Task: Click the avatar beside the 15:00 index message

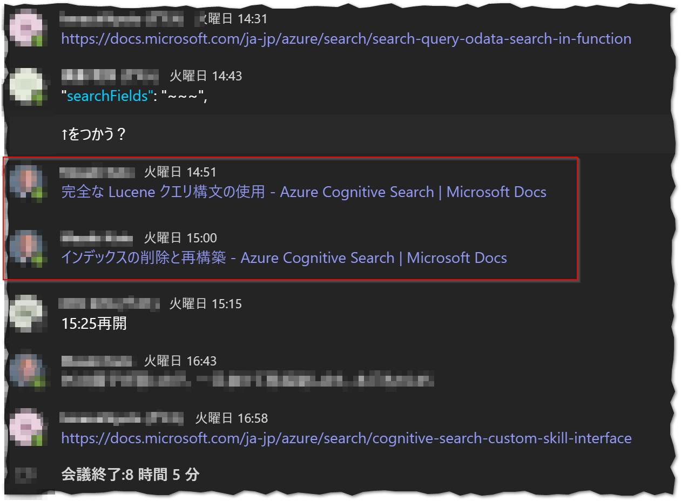Action: coord(28,246)
